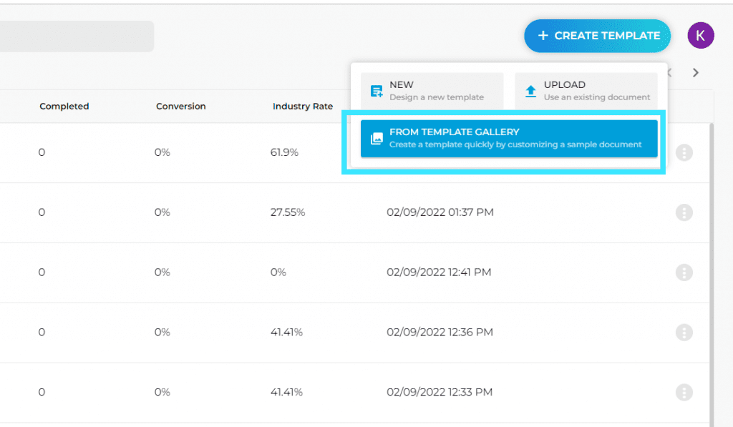Open three-dot menu for 01:37 PM row

coord(684,212)
